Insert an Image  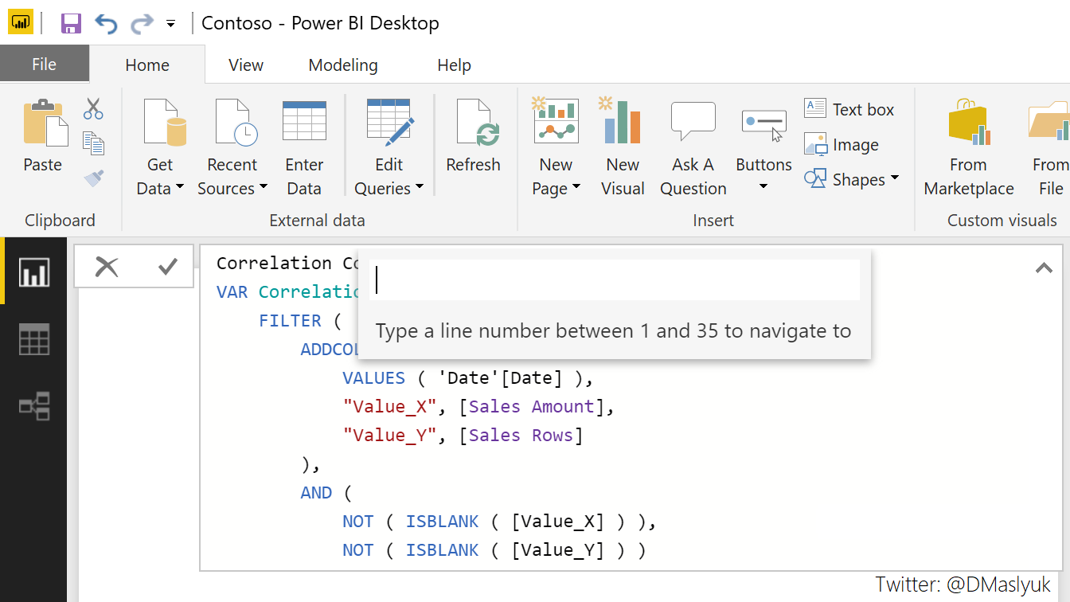[x=847, y=144]
